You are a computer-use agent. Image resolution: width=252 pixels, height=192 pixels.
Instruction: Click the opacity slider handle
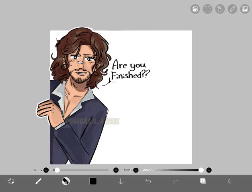click(x=201, y=170)
